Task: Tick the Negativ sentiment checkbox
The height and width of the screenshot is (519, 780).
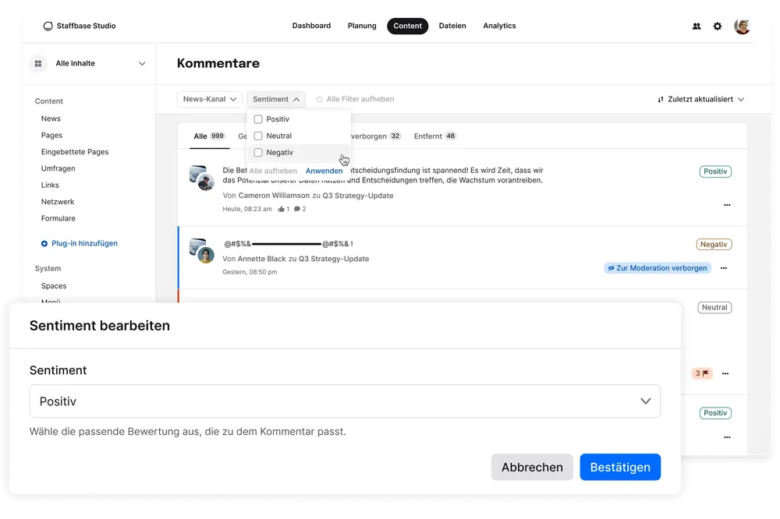Action: click(x=258, y=153)
